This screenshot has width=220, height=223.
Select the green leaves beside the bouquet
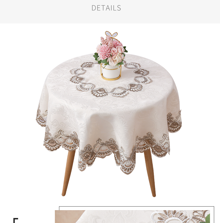(x=96, y=56)
